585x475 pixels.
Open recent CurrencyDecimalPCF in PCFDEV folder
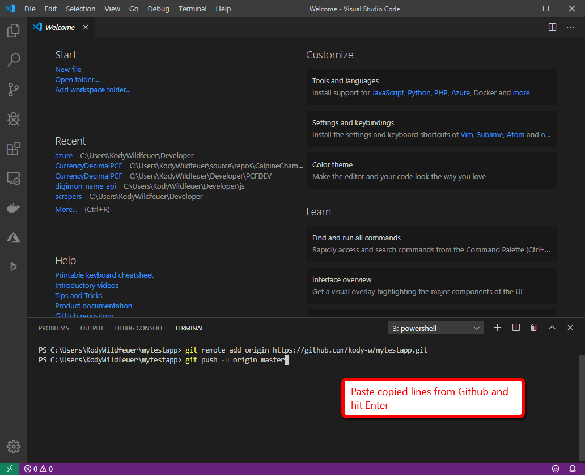(88, 176)
